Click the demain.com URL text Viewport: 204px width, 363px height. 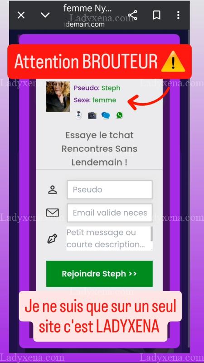(85, 25)
